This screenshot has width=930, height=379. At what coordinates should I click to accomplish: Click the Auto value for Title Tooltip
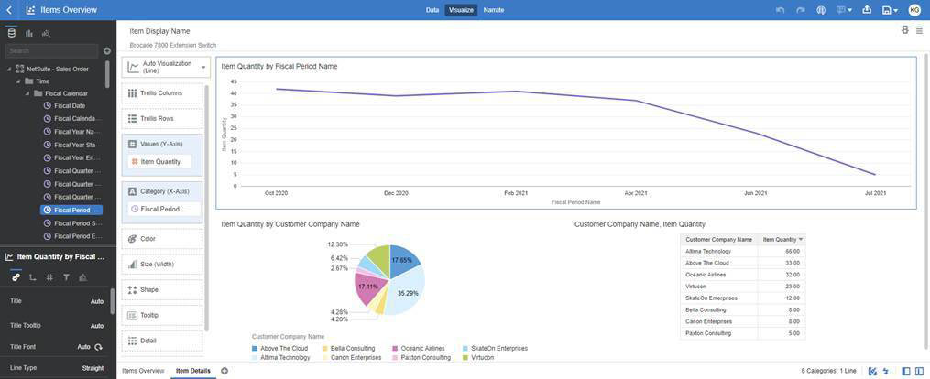(x=96, y=326)
